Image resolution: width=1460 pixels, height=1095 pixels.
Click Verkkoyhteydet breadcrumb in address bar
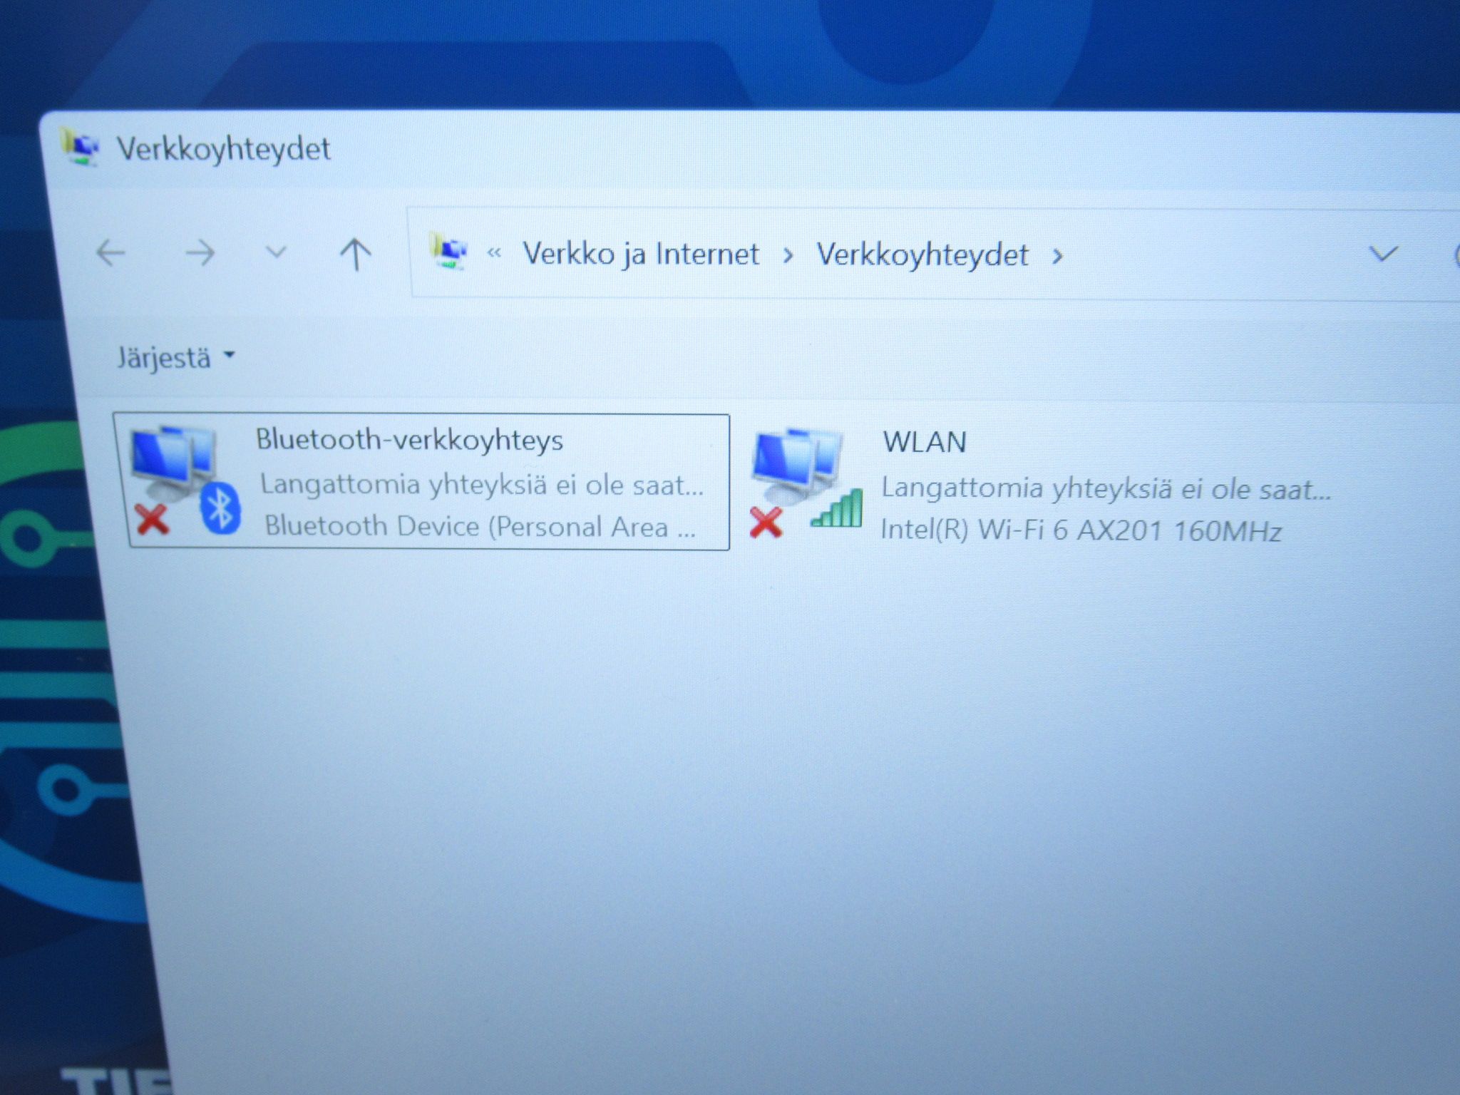pyautogui.click(x=922, y=255)
